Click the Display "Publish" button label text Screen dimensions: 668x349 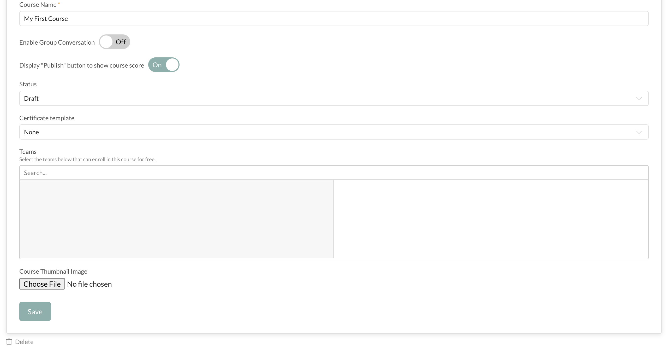pos(82,65)
